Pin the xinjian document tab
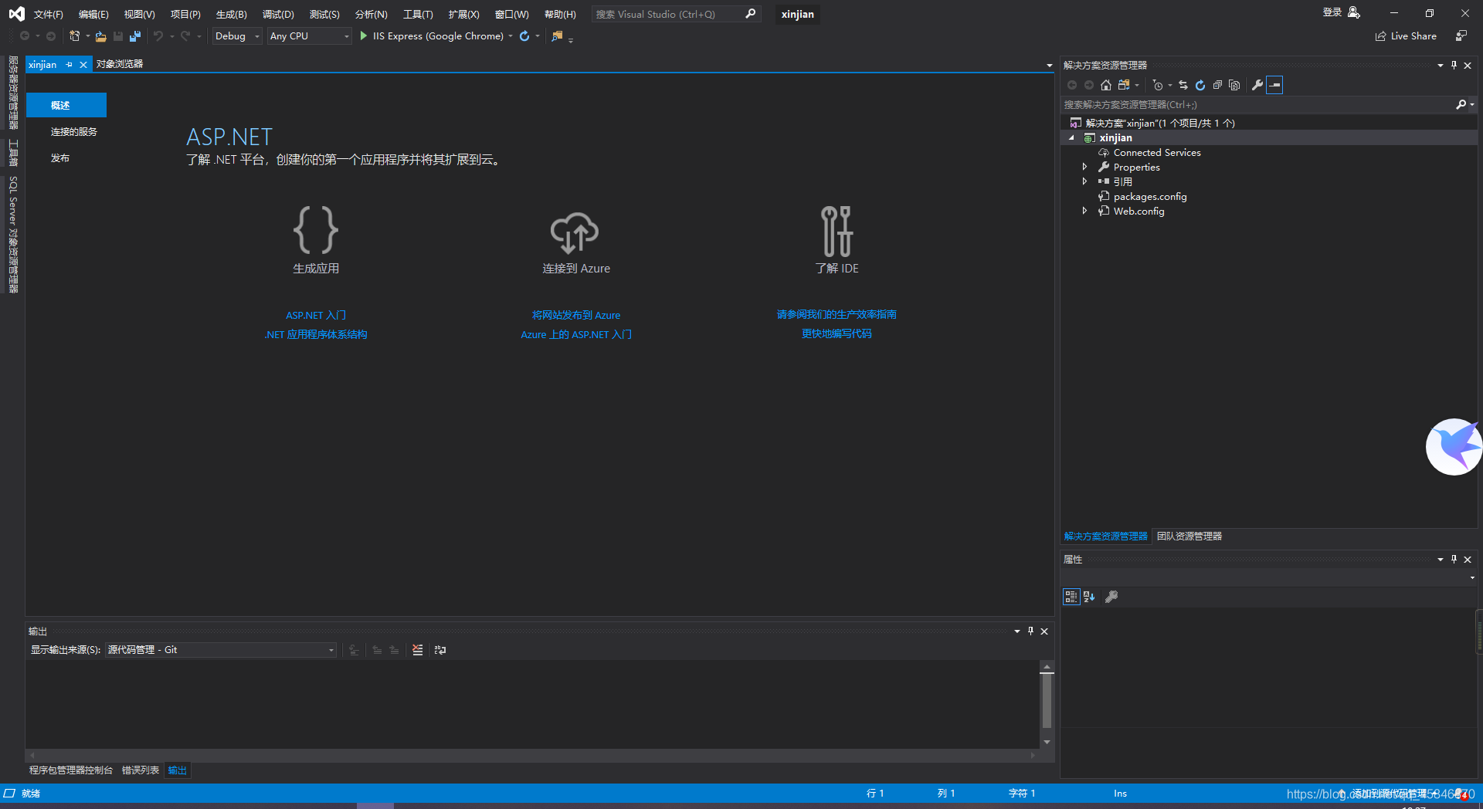1483x809 pixels. (70, 65)
